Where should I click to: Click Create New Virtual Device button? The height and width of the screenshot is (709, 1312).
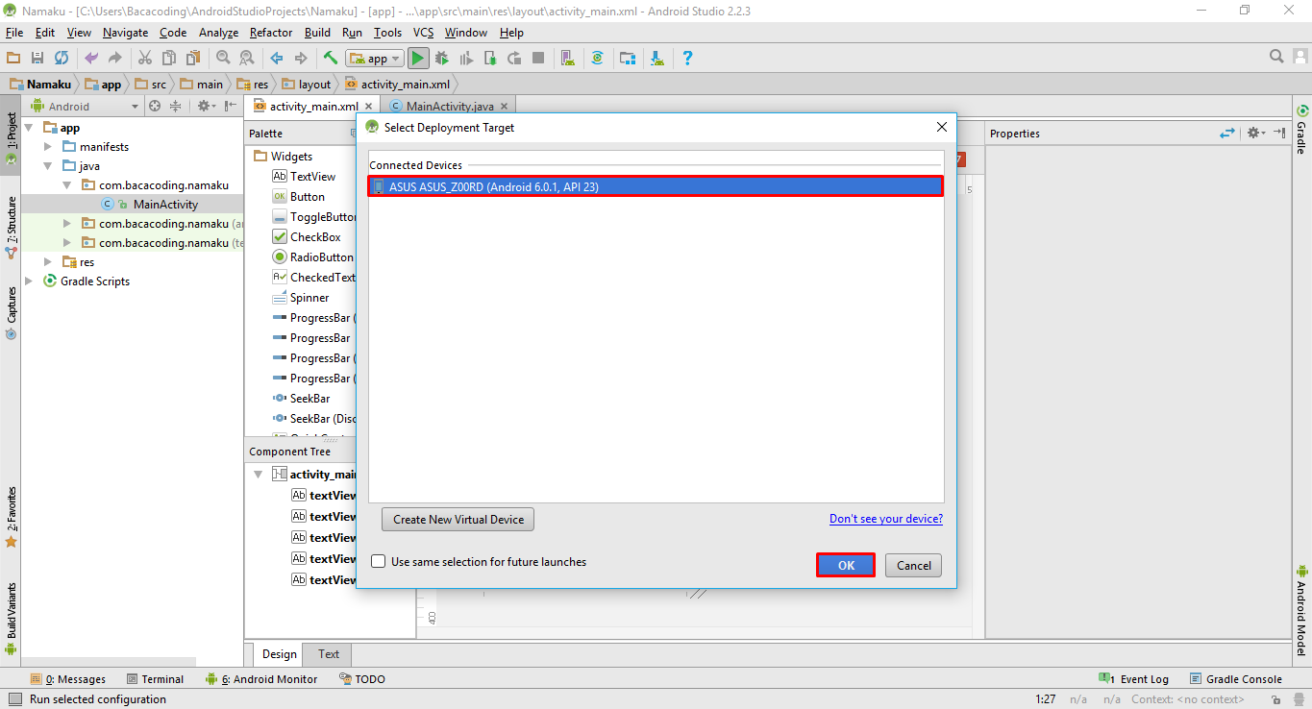[x=458, y=520]
